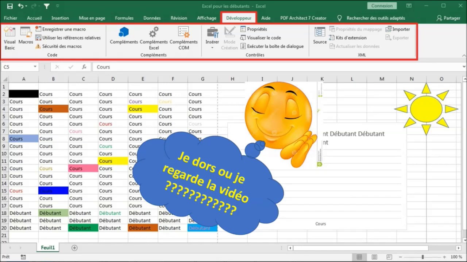
Task: Open control Propriétés
Action: click(x=254, y=29)
